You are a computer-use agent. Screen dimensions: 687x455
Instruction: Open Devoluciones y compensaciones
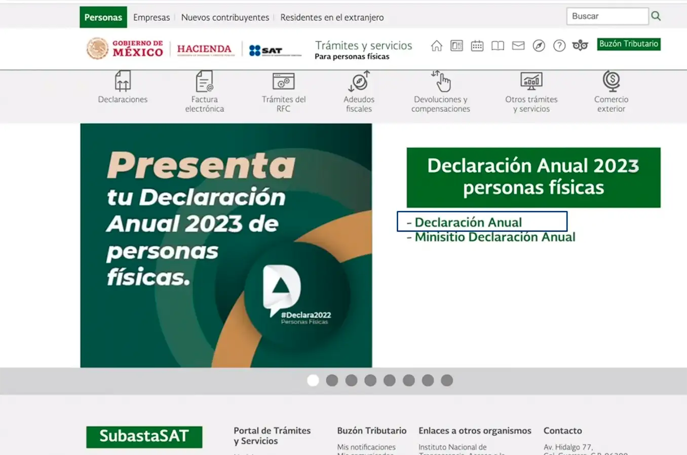click(440, 81)
